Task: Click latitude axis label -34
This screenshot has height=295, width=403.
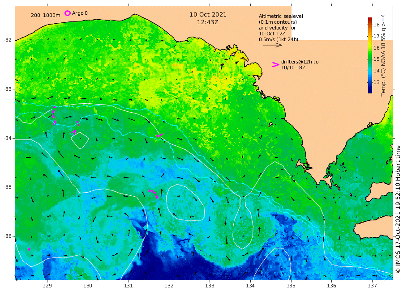Action: coord(8,138)
